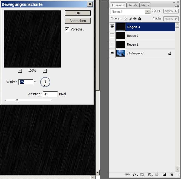This screenshot has height=179, width=181.
Task: Create a new adjustment layer
Action: tap(150, 174)
